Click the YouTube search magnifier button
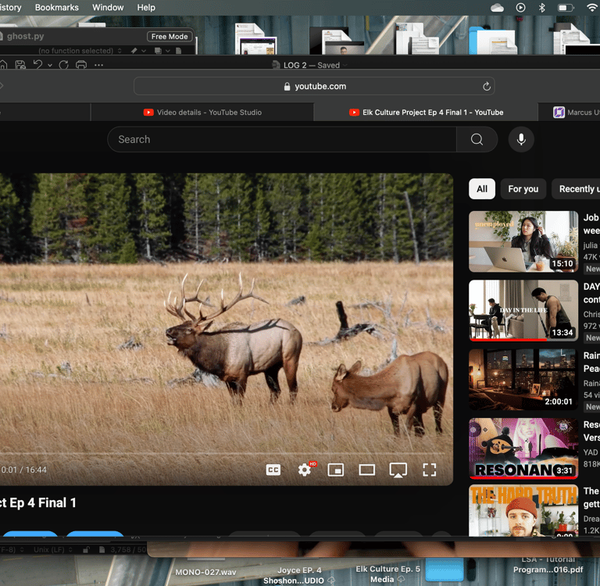600x586 pixels. tap(477, 139)
